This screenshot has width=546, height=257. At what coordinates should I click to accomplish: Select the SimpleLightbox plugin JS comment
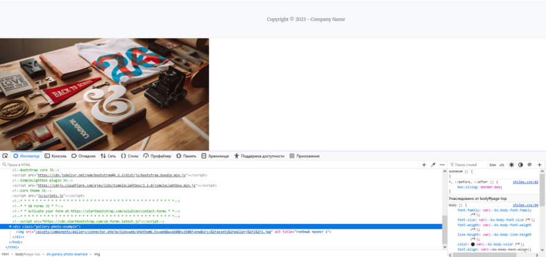pos(43,181)
